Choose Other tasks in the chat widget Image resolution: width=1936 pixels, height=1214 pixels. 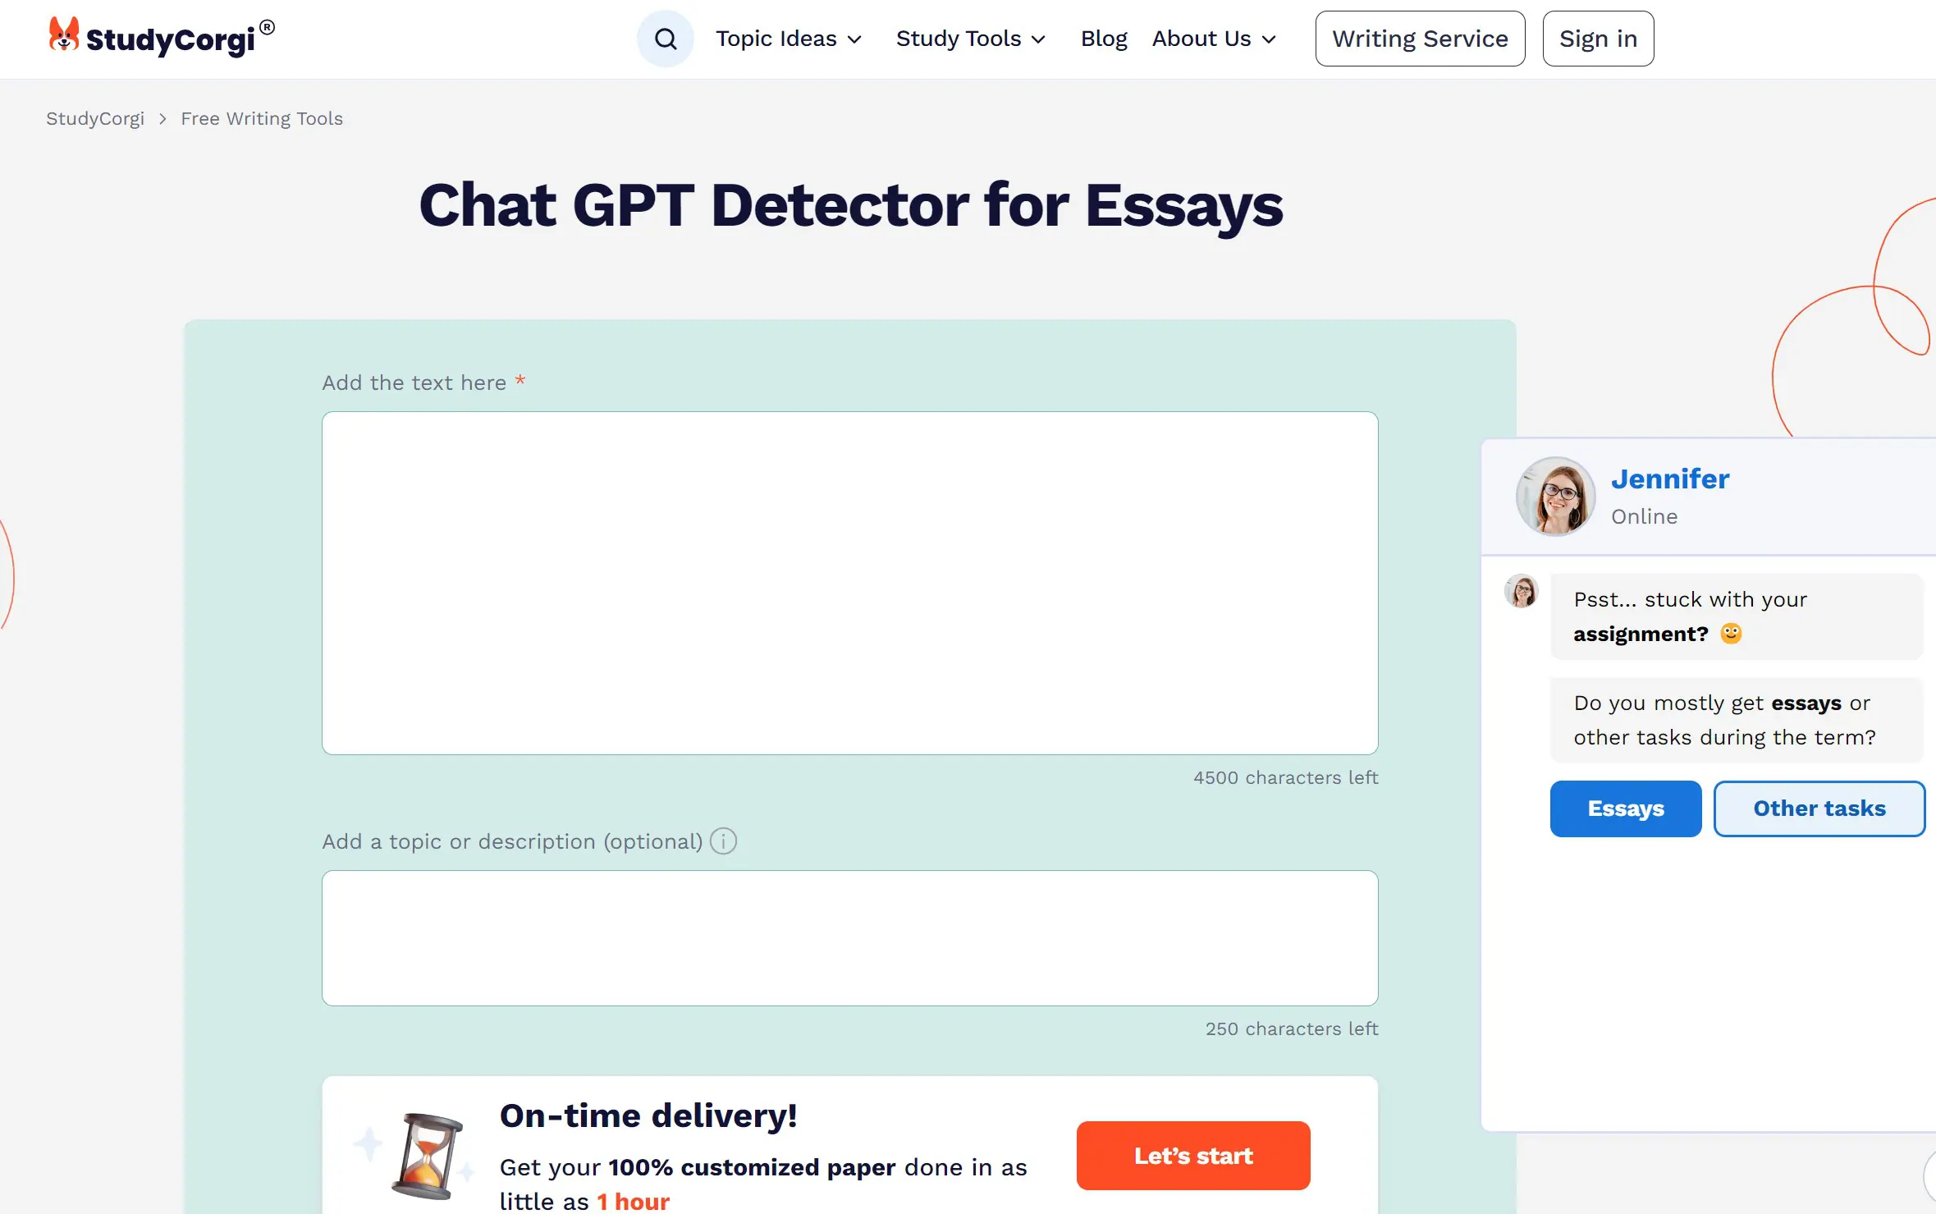click(1819, 809)
